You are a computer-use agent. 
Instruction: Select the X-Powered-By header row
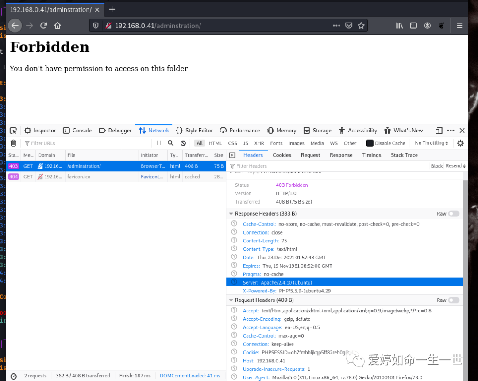344,291
